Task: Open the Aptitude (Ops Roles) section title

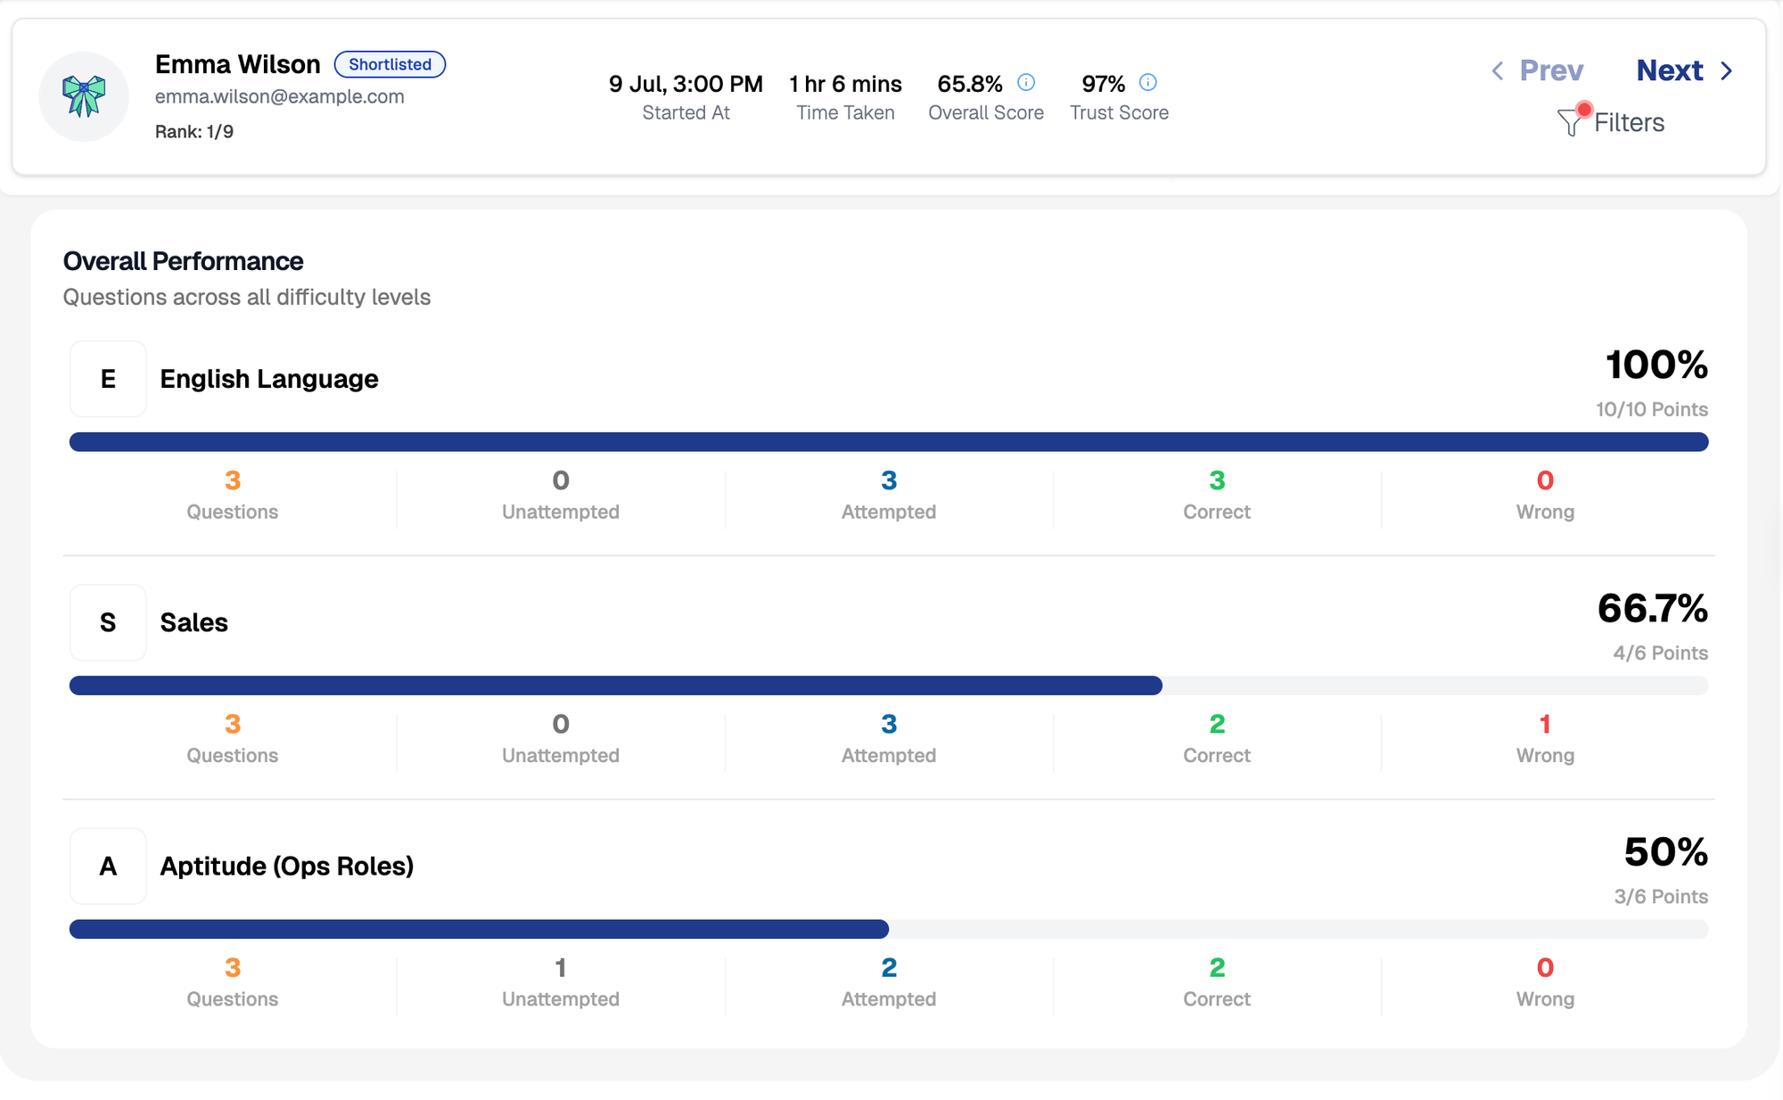Action: (286, 866)
